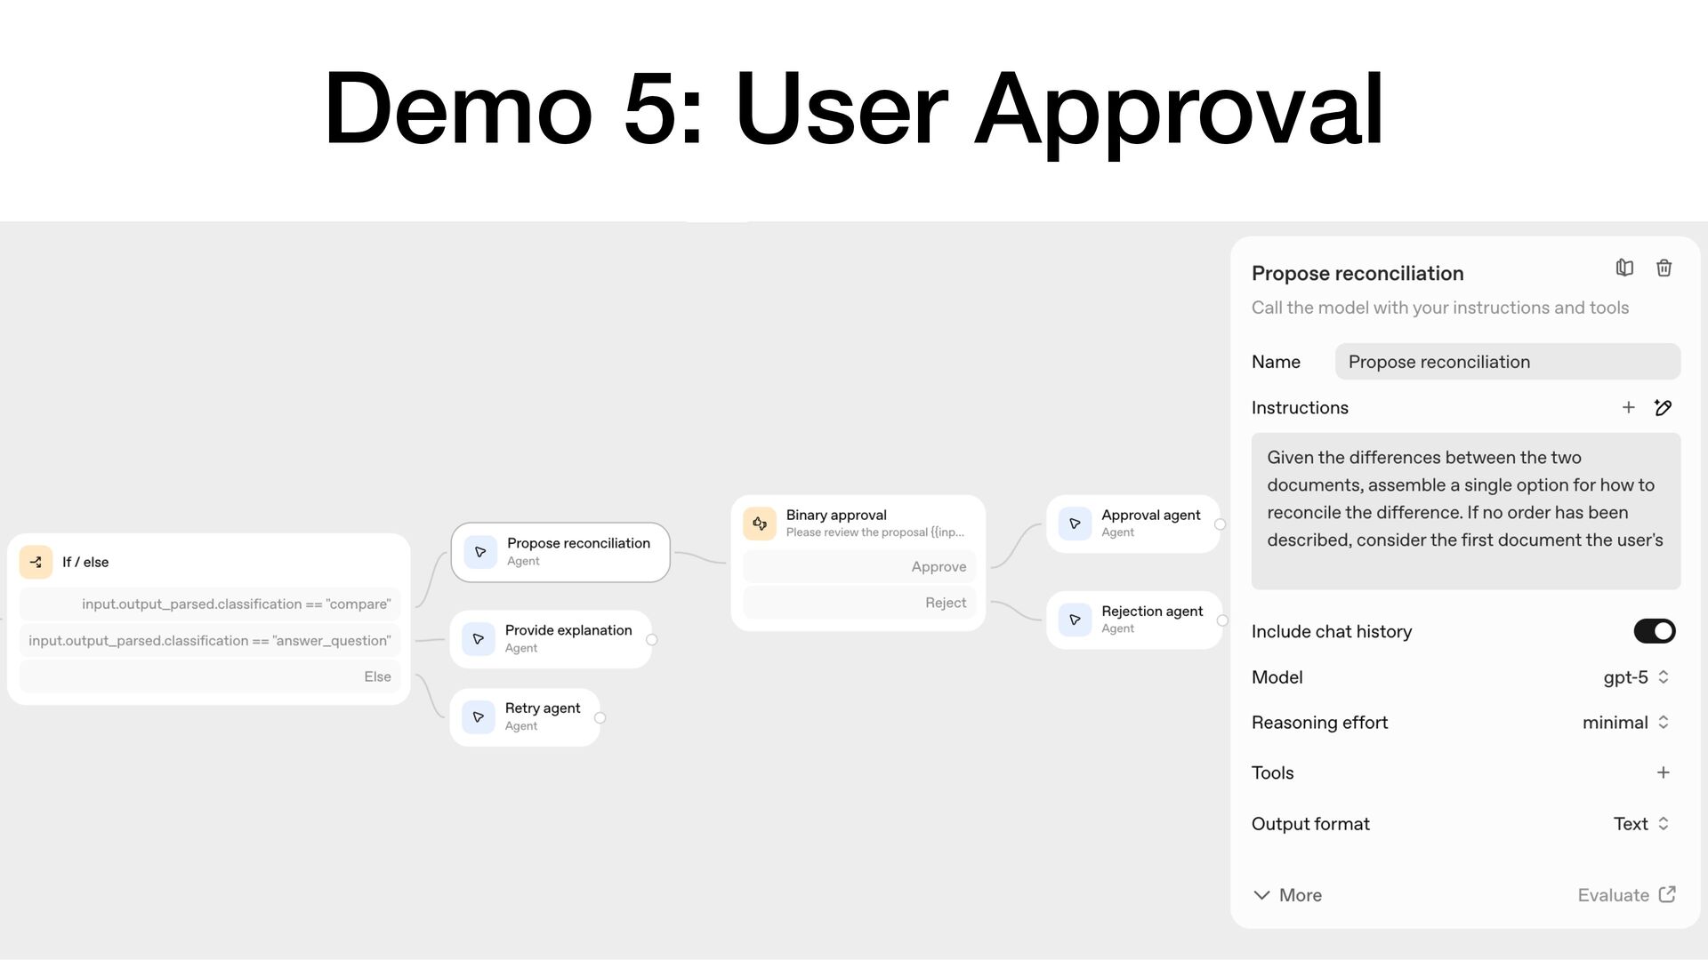Click the If / else branch icon

click(36, 562)
